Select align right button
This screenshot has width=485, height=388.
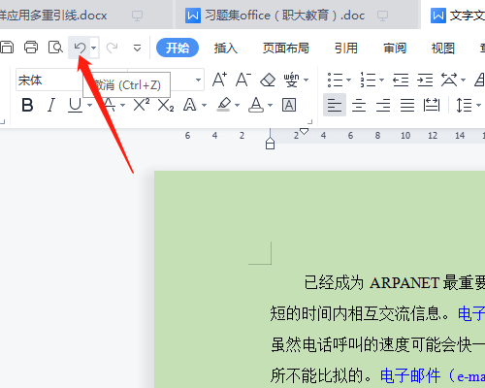click(x=383, y=105)
